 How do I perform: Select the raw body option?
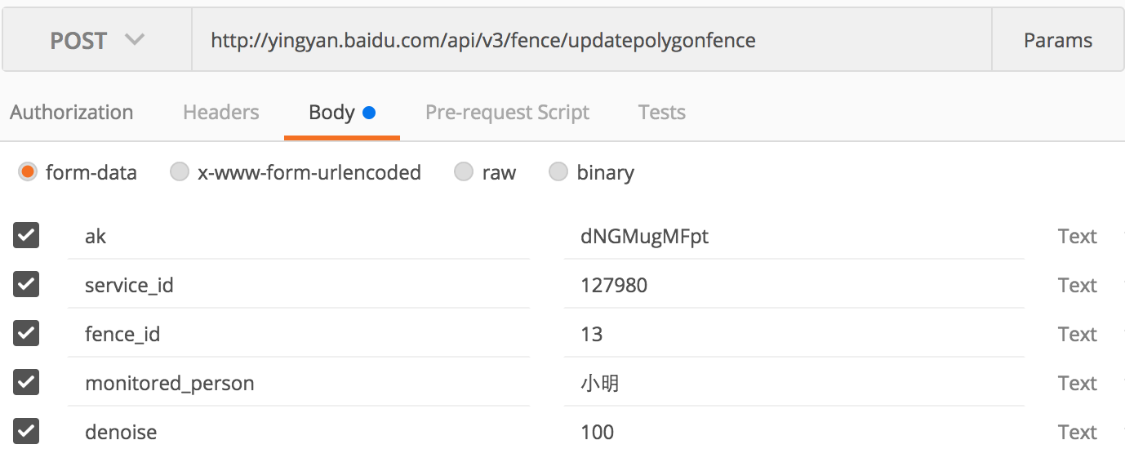[464, 172]
